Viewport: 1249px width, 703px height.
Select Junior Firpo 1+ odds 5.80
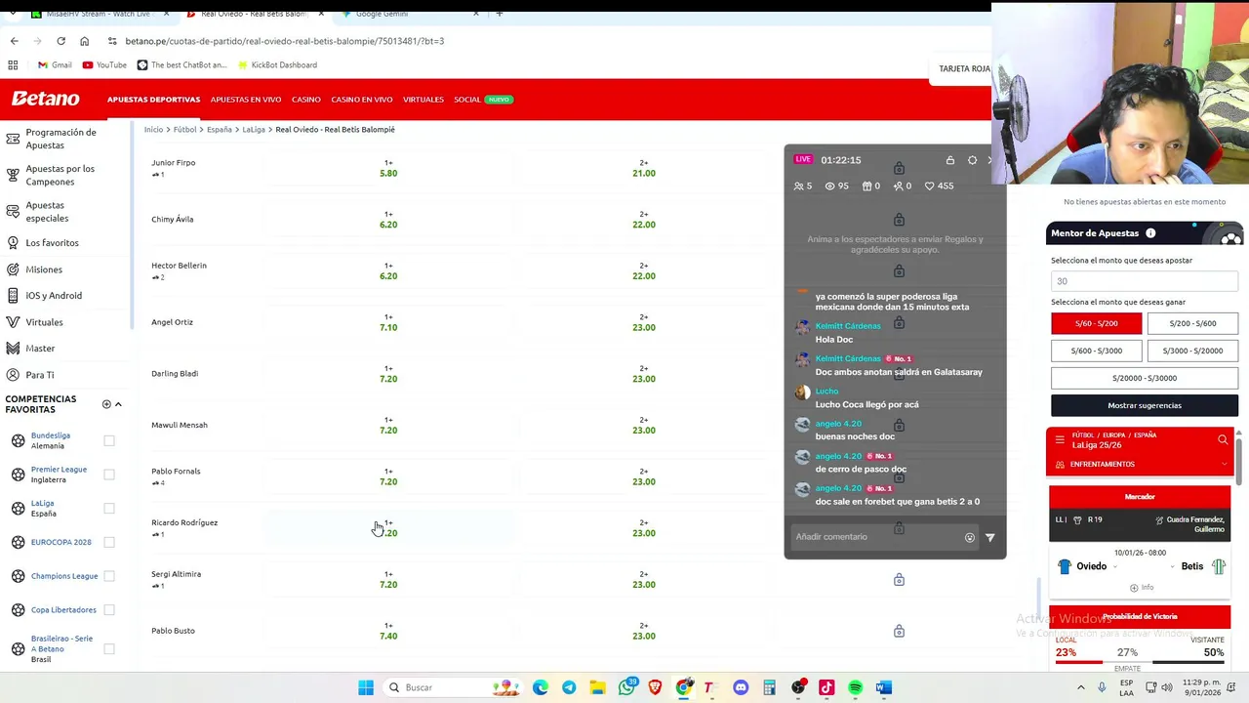[x=388, y=168]
